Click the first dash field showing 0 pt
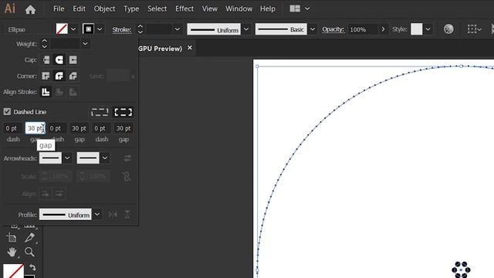The image size is (494, 278). click(x=13, y=128)
